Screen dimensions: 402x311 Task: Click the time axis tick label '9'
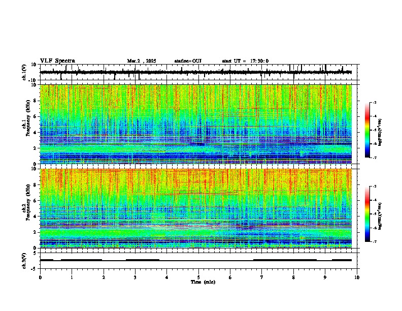tap(325, 277)
